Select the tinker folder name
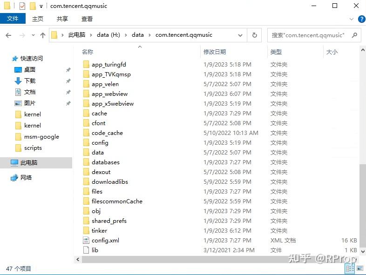The width and height of the screenshot is (366, 275). [x=99, y=230]
